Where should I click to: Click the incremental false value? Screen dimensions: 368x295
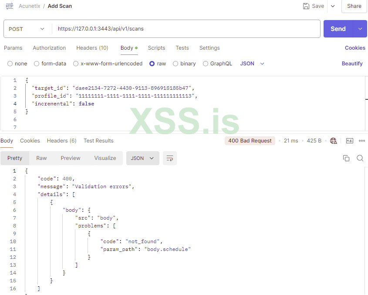tap(86, 104)
